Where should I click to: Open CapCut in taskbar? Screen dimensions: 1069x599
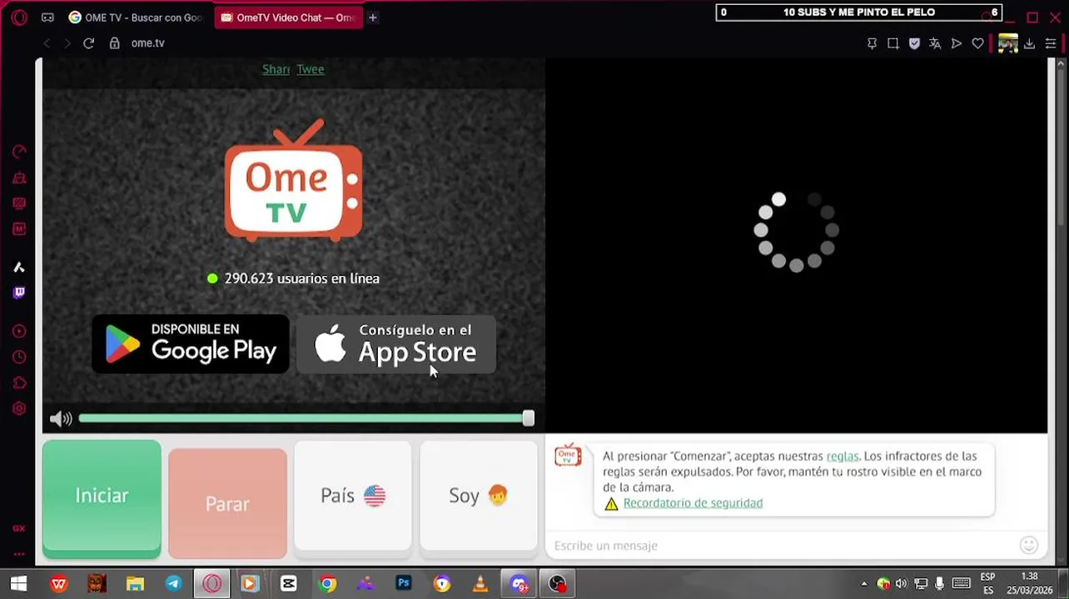pos(289,583)
